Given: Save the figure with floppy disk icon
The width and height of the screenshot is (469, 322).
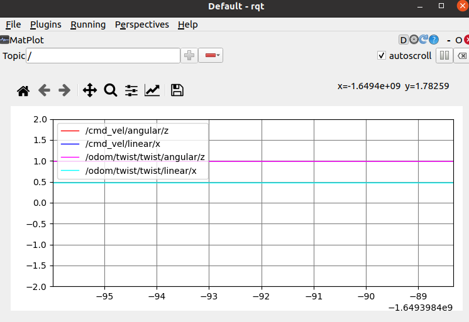Looking at the screenshot, I should point(177,90).
